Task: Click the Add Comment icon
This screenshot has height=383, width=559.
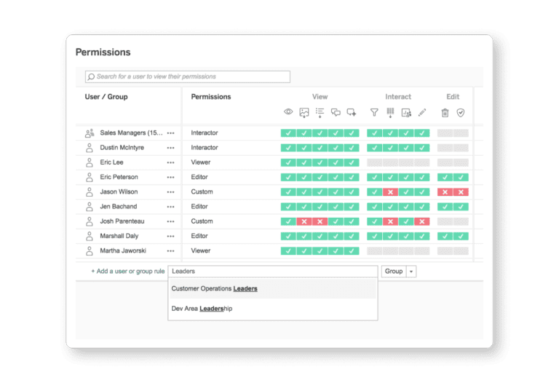Action: click(x=352, y=113)
